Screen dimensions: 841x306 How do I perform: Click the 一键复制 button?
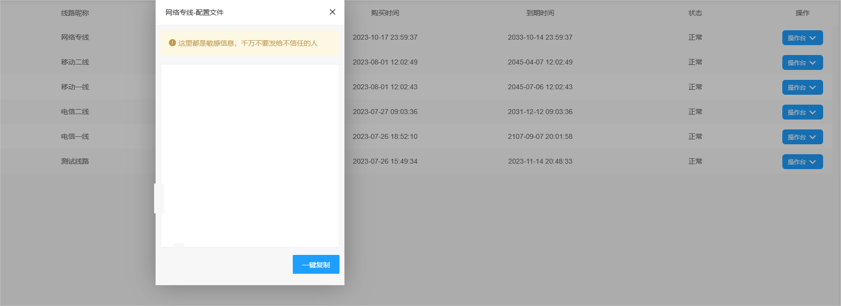click(x=316, y=264)
